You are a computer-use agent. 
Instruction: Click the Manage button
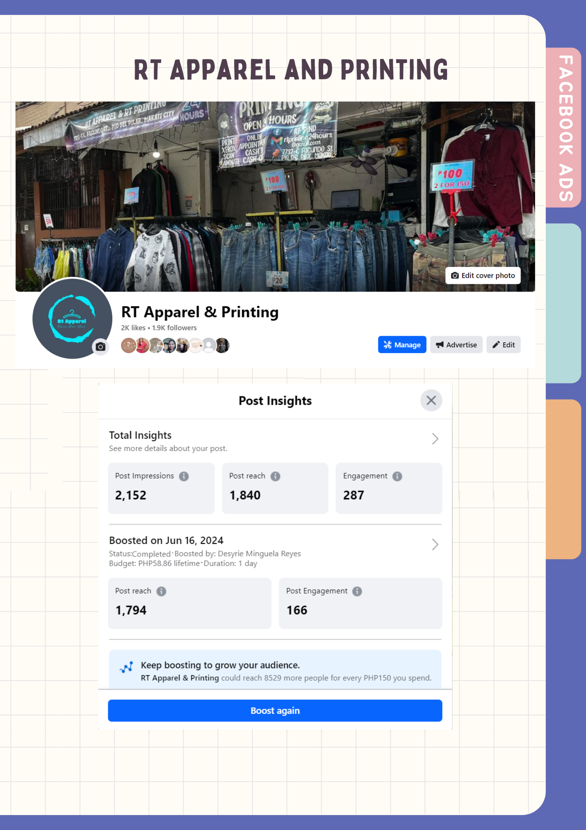(x=402, y=344)
